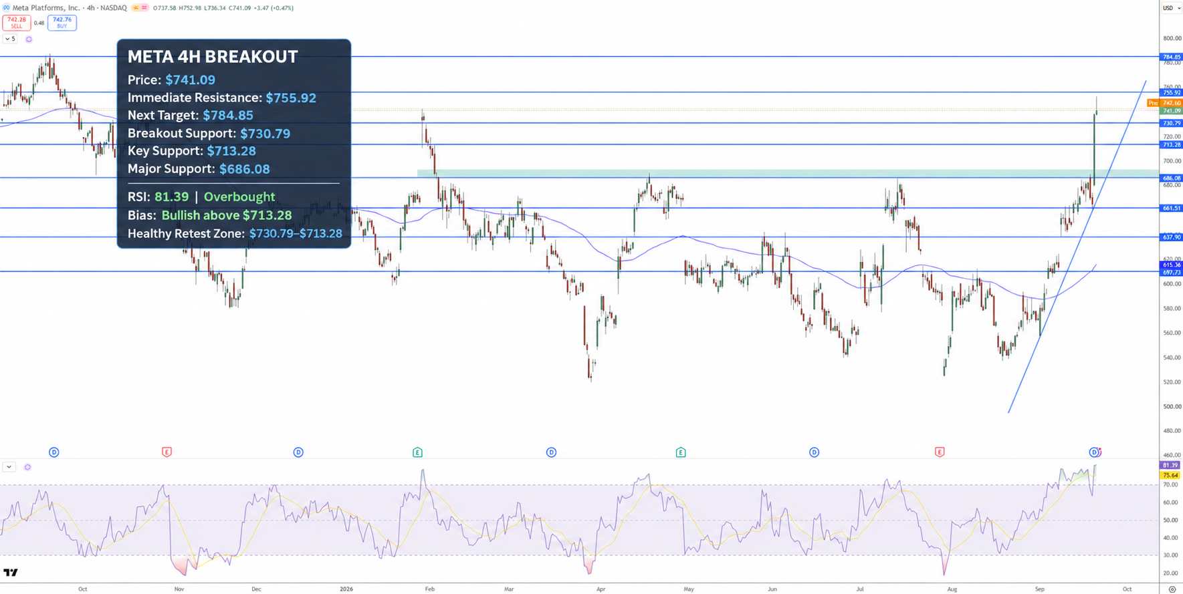Select the rising blue trendline near September
This screenshot has width=1183, height=594.
[x=1077, y=247]
